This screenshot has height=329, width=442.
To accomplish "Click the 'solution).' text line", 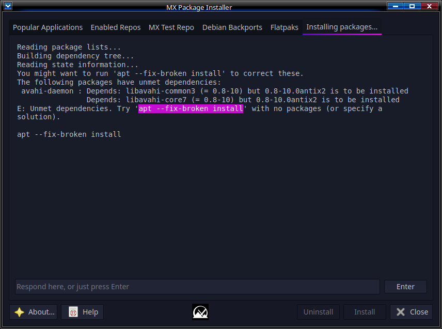I will click(39, 117).
